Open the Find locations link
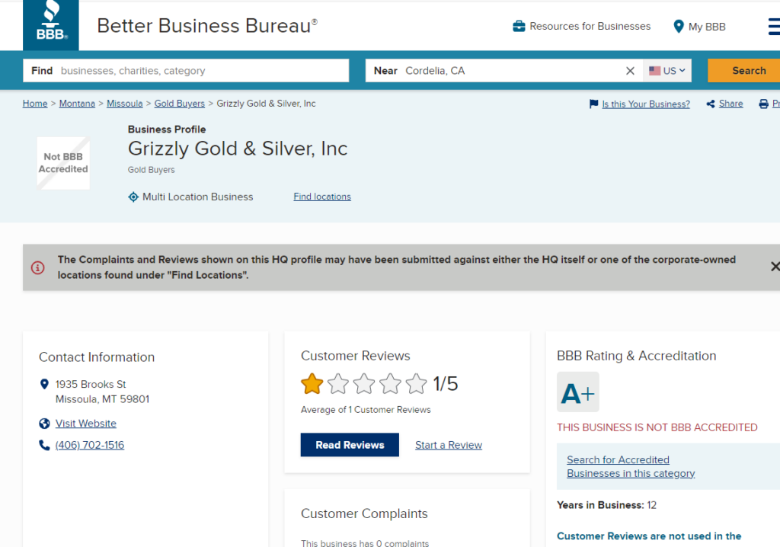Screen dimensions: 780x547 pyautogui.click(x=322, y=197)
